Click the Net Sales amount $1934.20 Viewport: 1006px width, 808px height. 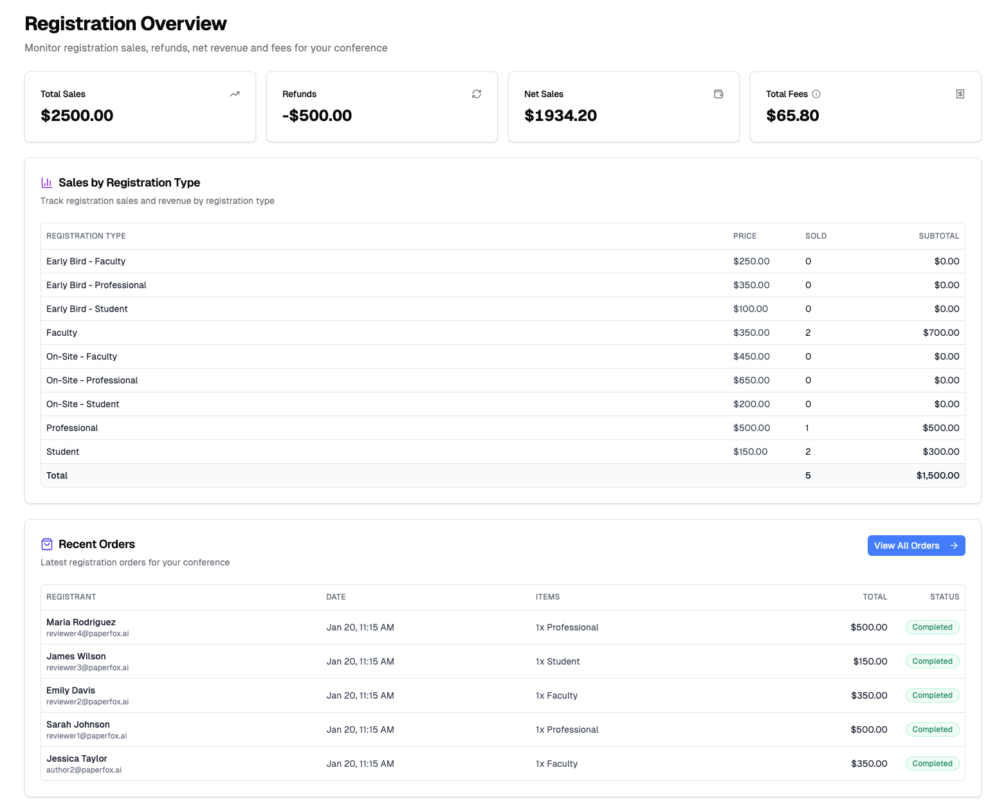click(x=560, y=116)
